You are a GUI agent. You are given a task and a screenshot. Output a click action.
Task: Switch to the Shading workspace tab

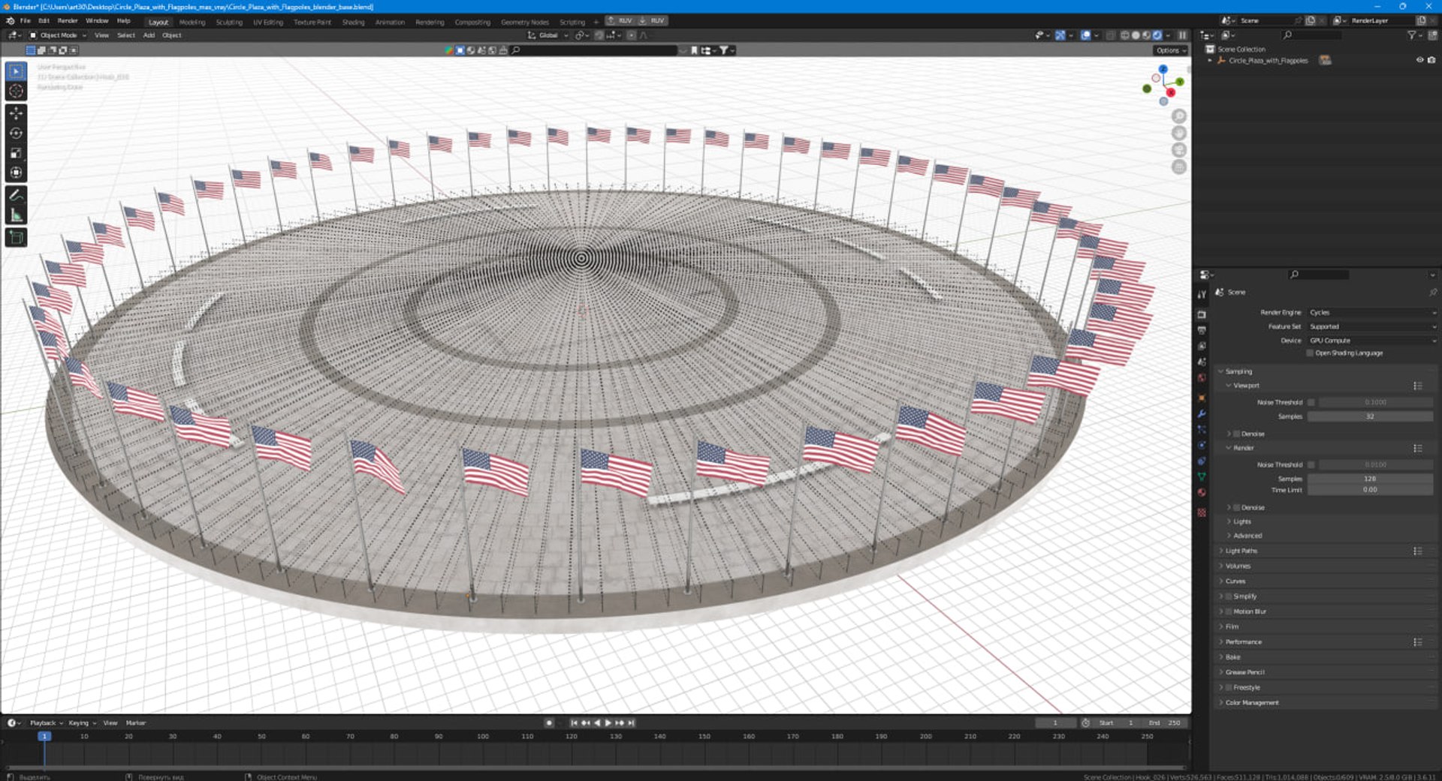(x=353, y=22)
